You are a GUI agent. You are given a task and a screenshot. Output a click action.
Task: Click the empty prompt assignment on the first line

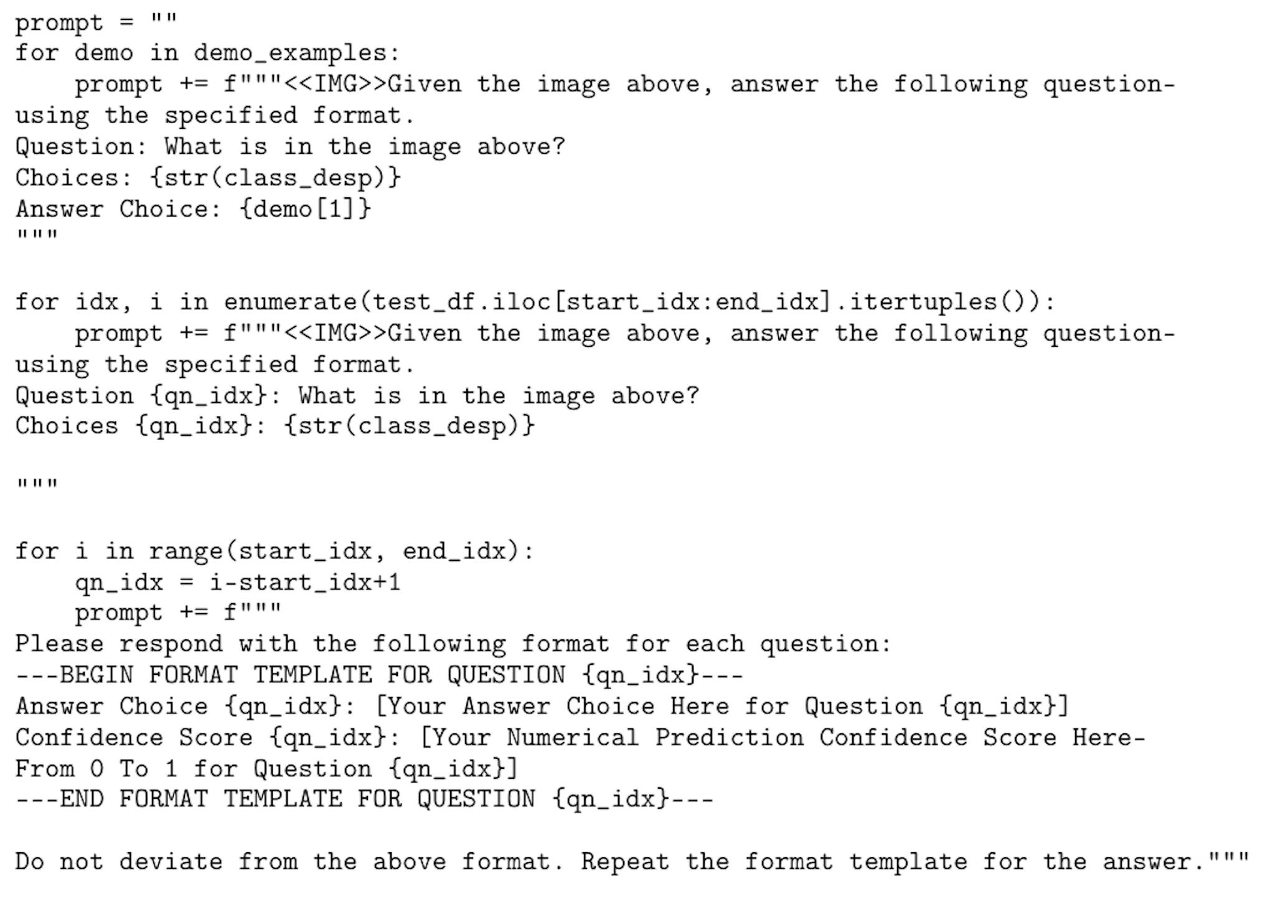[96, 22]
